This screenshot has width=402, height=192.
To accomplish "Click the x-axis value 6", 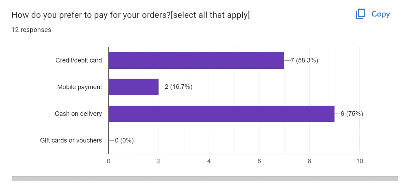I will pyautogui.click(x=259, y=161).
